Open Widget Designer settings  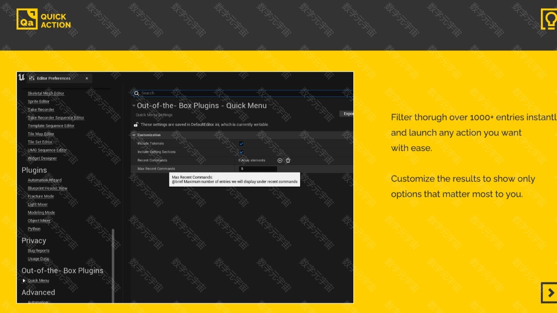point(42,158)
